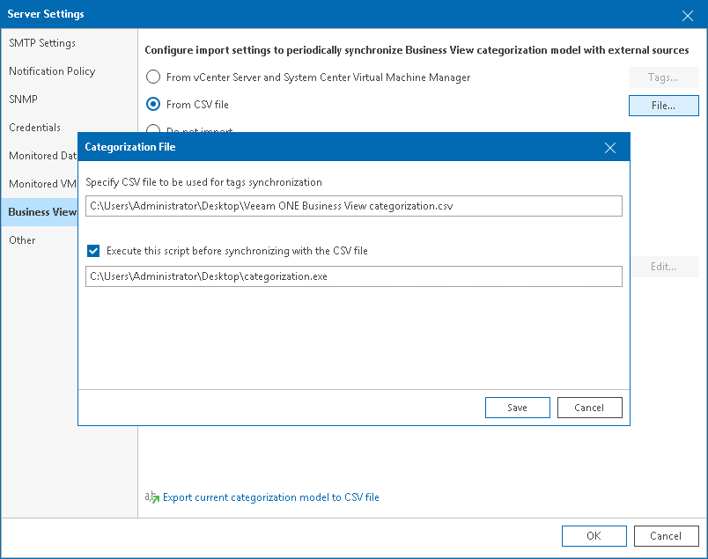
Task: Click the Save button in Categorization File
Action: click(x=517, y=408)
